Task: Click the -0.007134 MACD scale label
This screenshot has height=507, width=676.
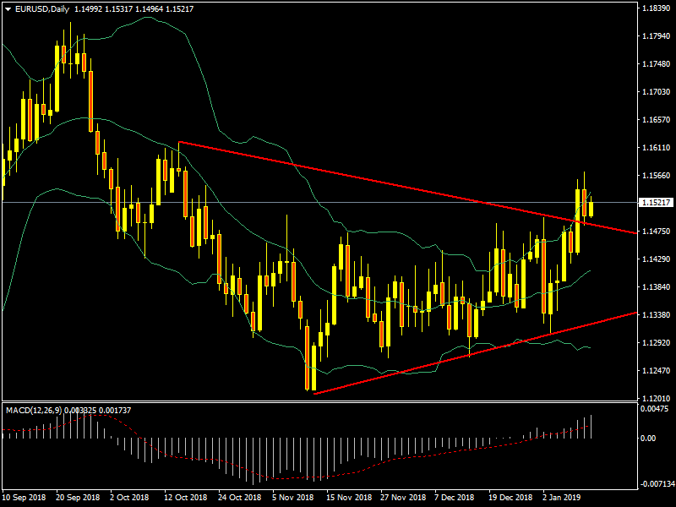Action: pyautogui.click(x=657, y=484)
